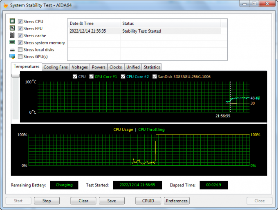Open the Voltages tab
Viewport: 278px width, 210px height.
pos(80,67)
